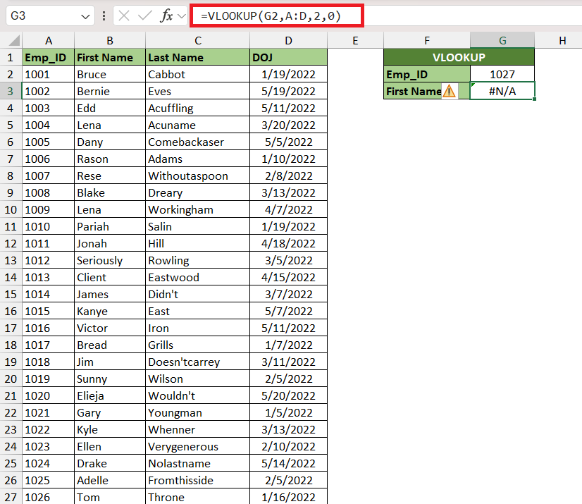Image resolution: width=582 pixels, height=504 pixels.
Task: Select column B header
Action: (110, 40)
